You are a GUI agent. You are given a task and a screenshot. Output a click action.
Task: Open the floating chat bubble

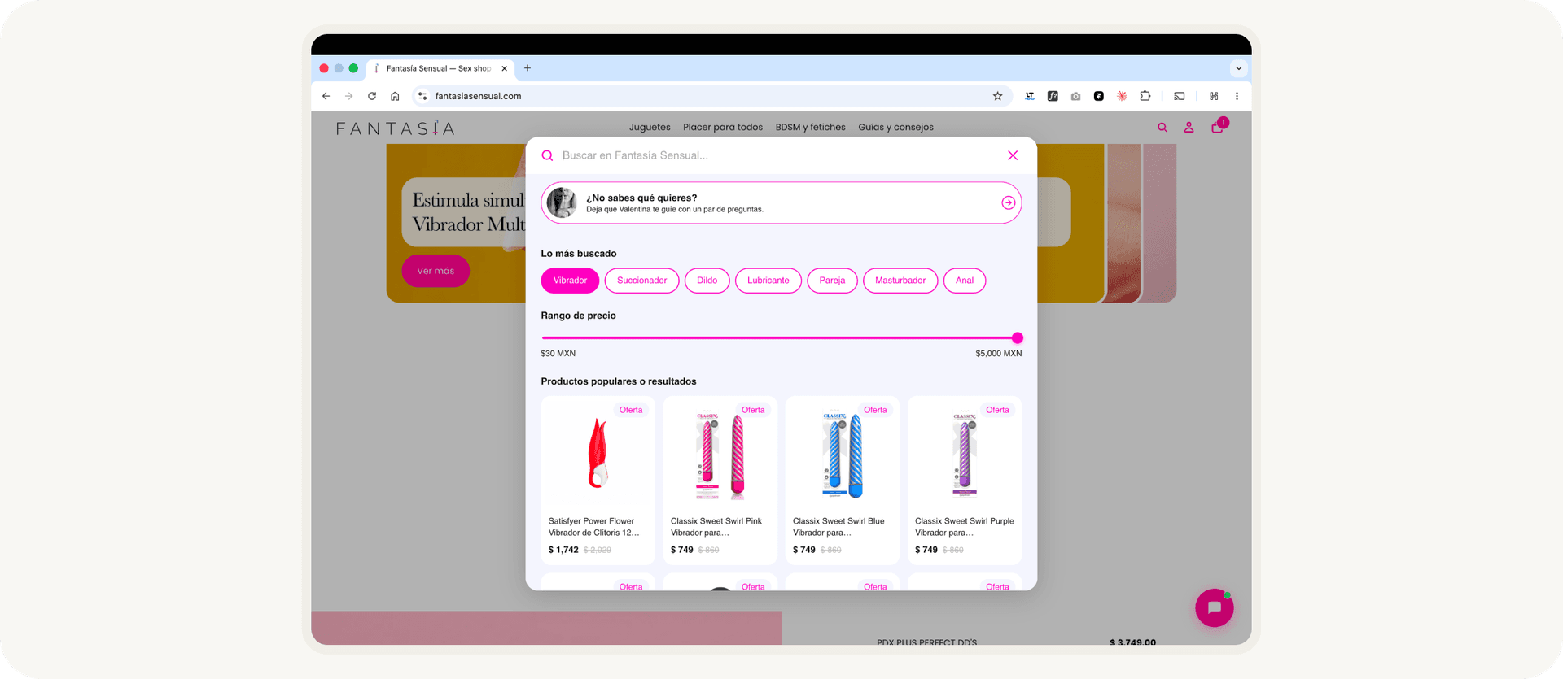(x=1215, y=607)
